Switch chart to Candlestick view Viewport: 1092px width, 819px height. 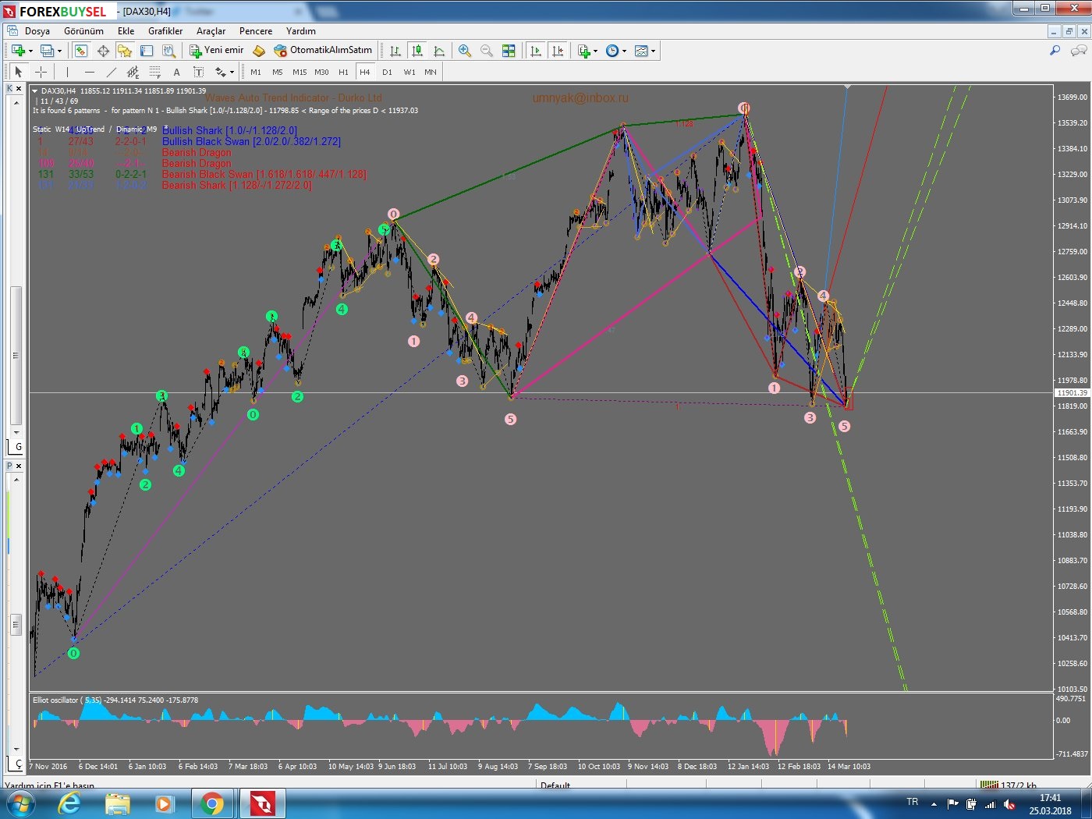(417, 51)
